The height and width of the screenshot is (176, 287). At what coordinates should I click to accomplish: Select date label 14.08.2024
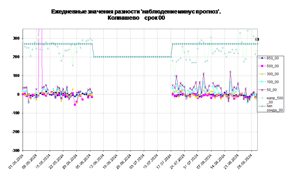pos(218,162)
